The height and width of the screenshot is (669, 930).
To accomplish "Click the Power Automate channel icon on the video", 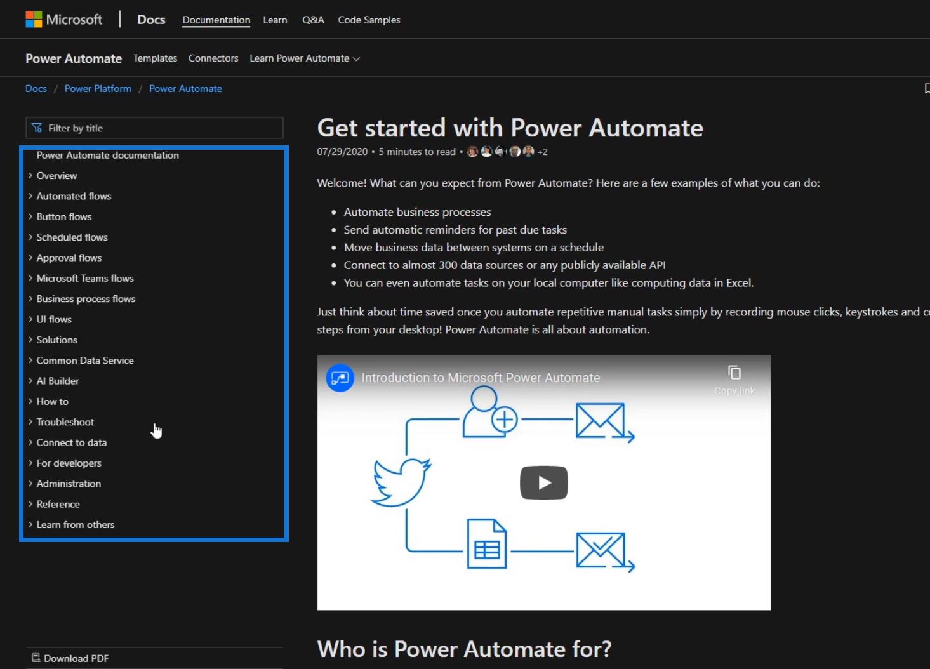I will (x=340, y=378).
